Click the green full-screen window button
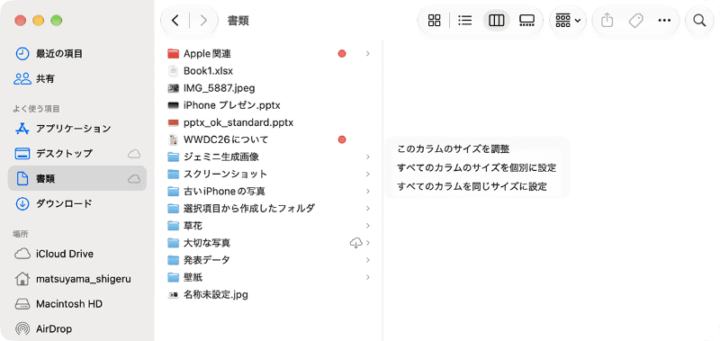 [x=56, y=21]
